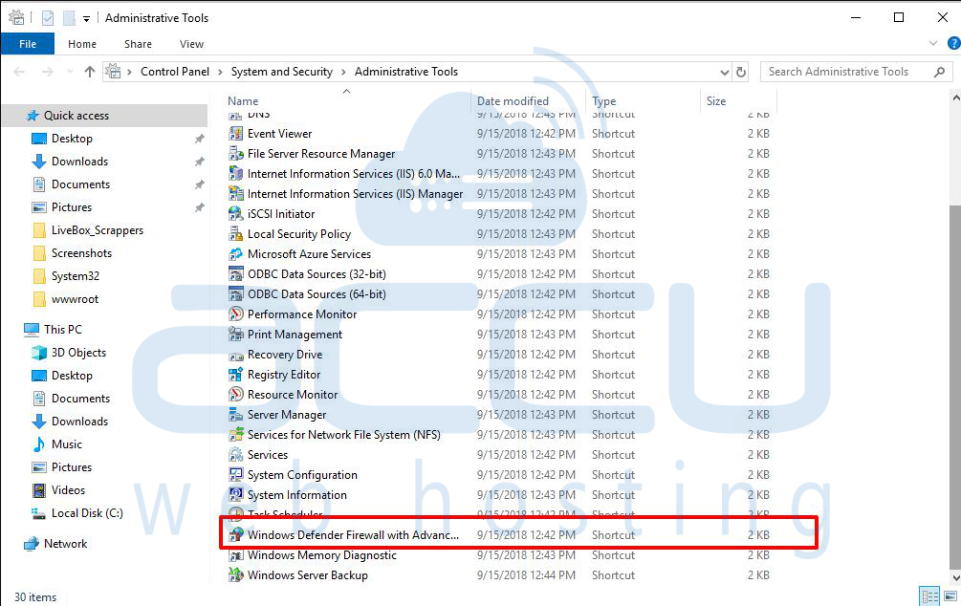Open the address bar history dropdown
Screen dimensions: 961x606
(x=724, y=71)
